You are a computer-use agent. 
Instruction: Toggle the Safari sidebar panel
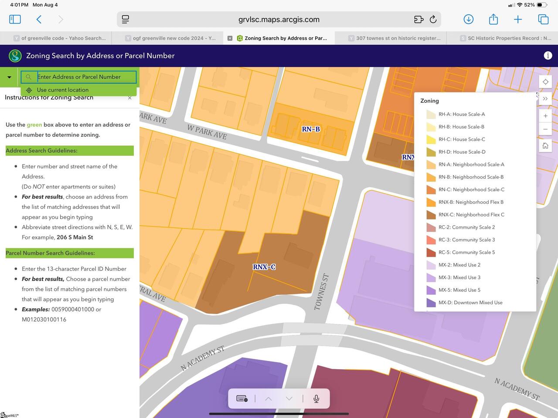(15, 19)
